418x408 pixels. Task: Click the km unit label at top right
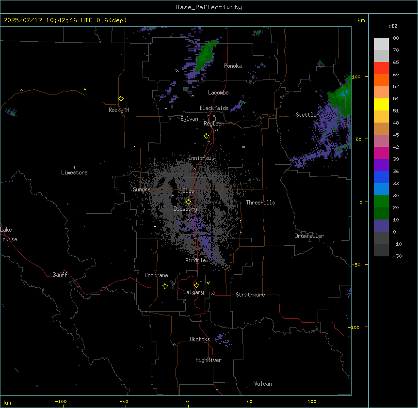point(361,20)
